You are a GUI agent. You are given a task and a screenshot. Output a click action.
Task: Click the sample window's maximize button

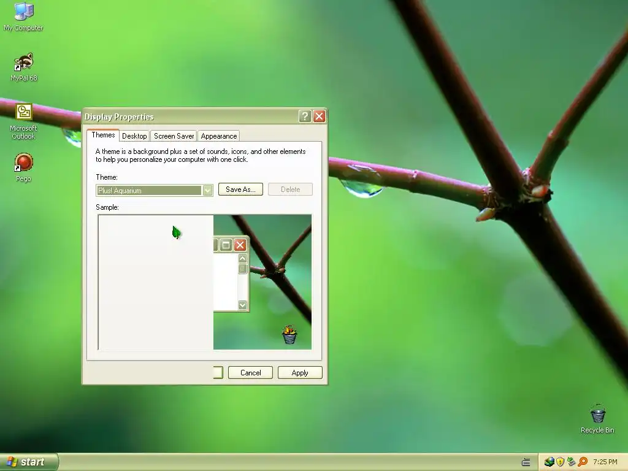click(226, 245)
